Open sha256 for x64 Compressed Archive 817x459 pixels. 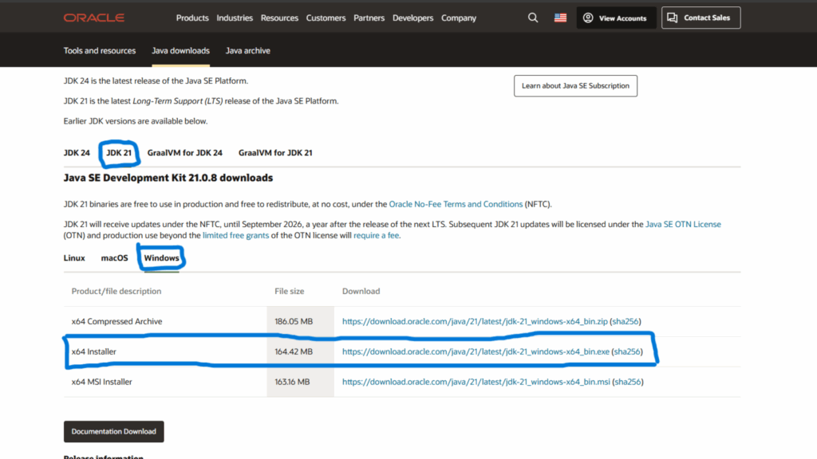[x=626, y=322]
